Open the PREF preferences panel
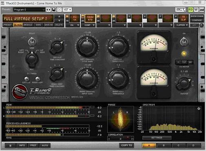This screenshot has width=206, height=151. point(33,145)
